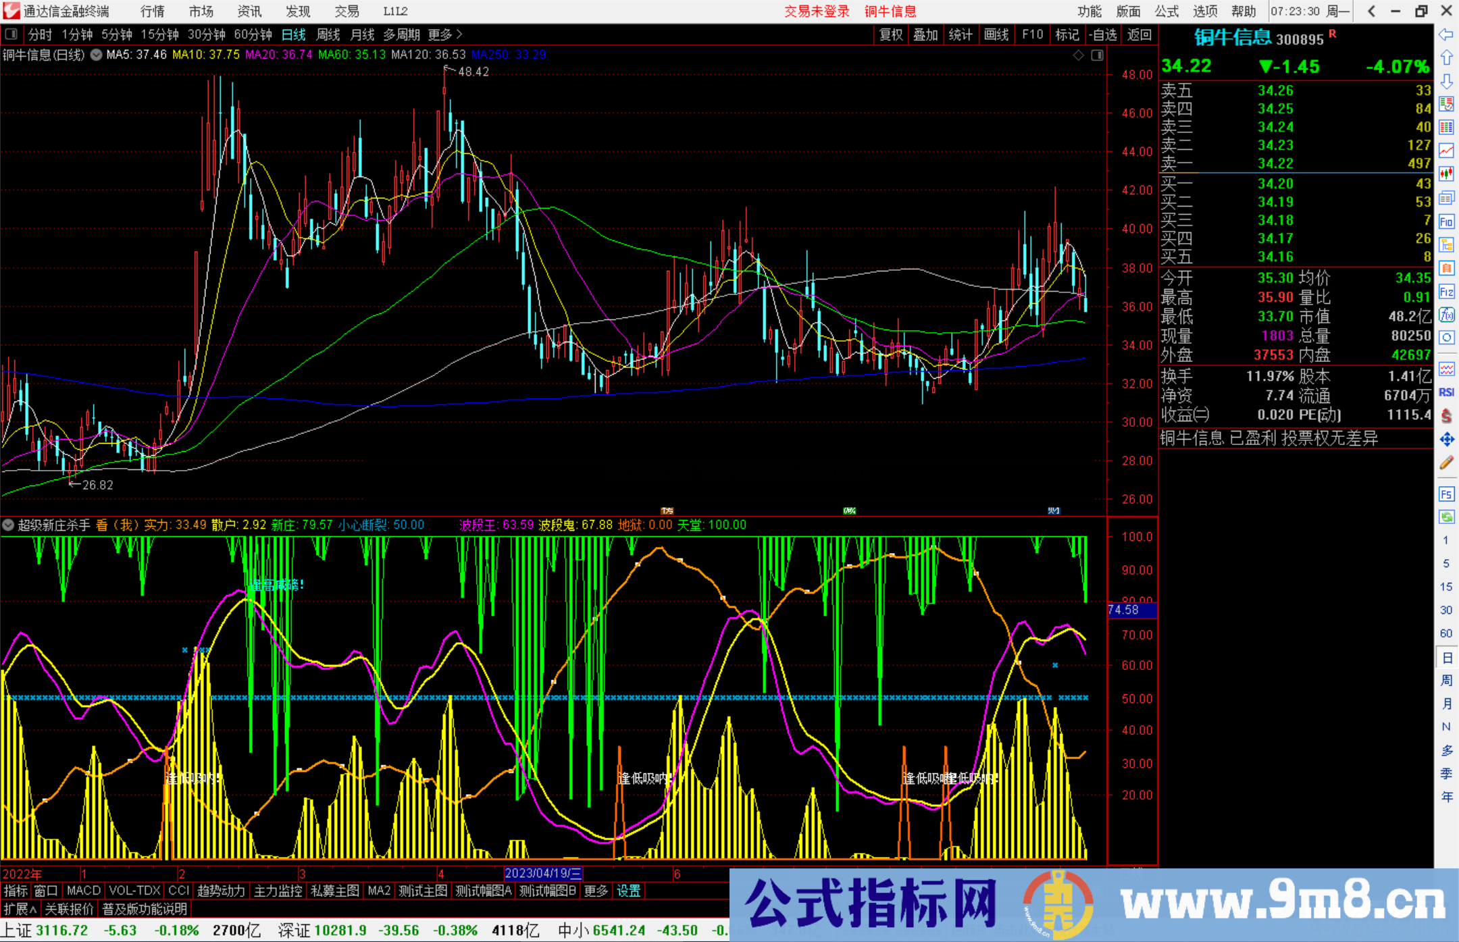Screen dimensions: 1459x942
Task: Click 交易未登录 to log in for trading
Action: coord(817,11)
